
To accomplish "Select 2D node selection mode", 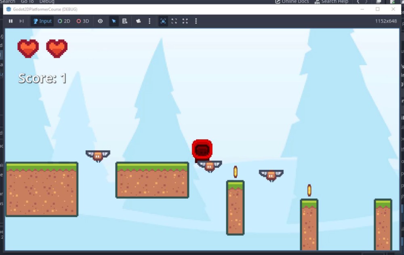I will [64, 21].
